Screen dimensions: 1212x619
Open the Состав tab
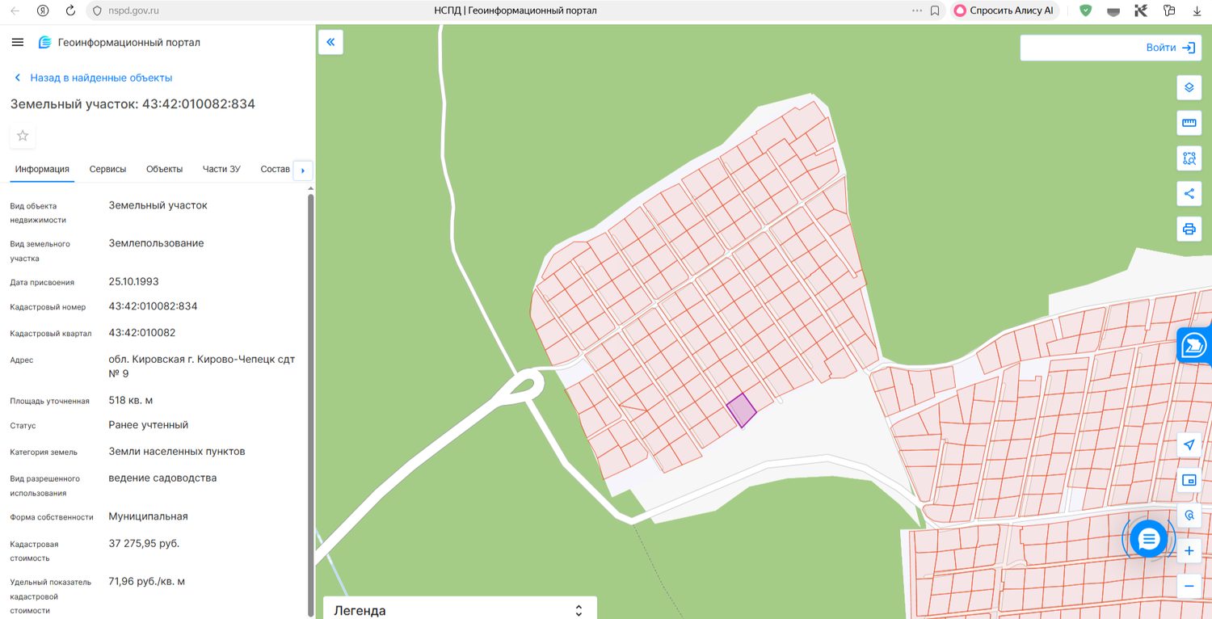[275, 170]
